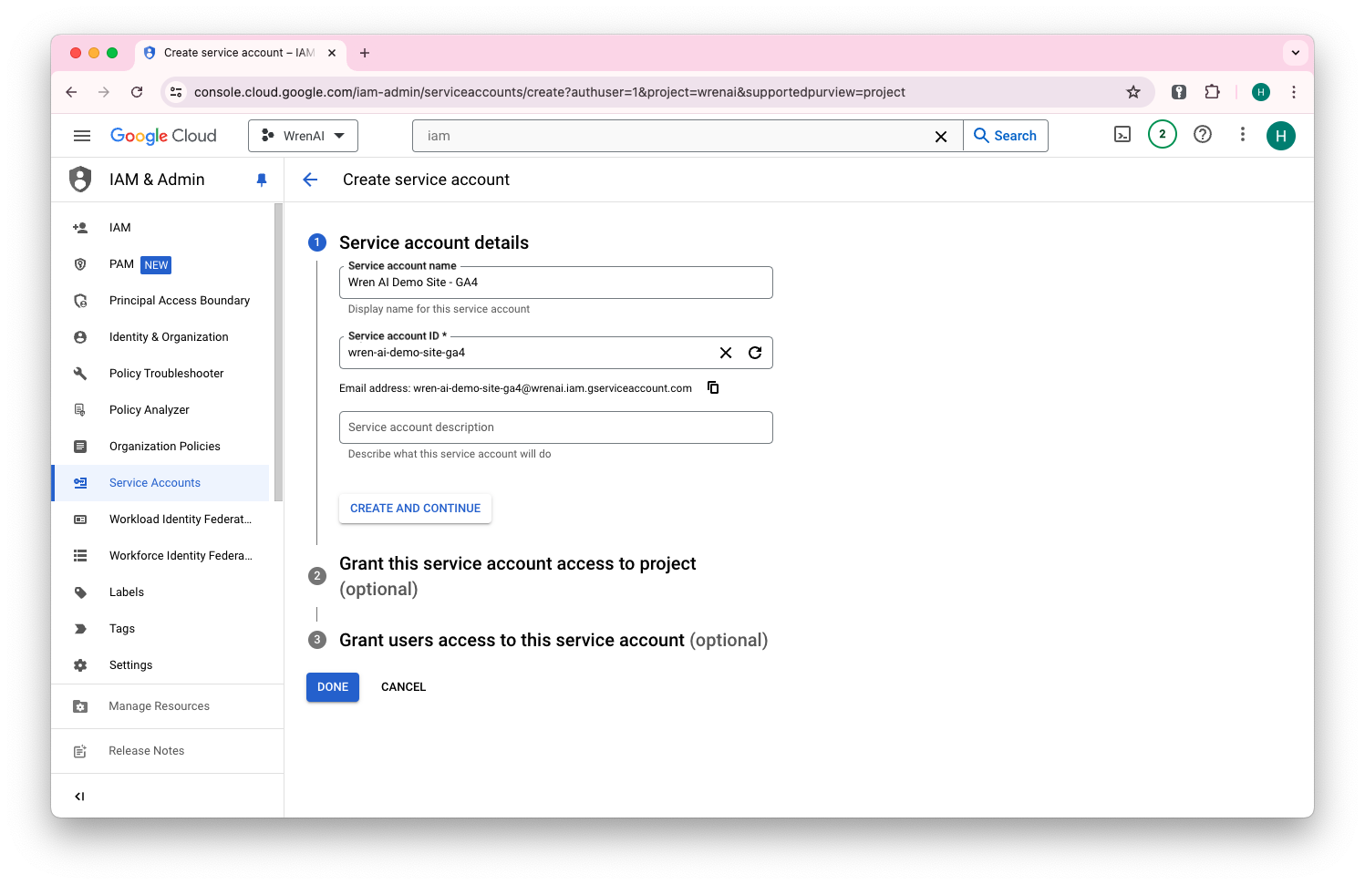Click the address bar URL

pos(549,92)
